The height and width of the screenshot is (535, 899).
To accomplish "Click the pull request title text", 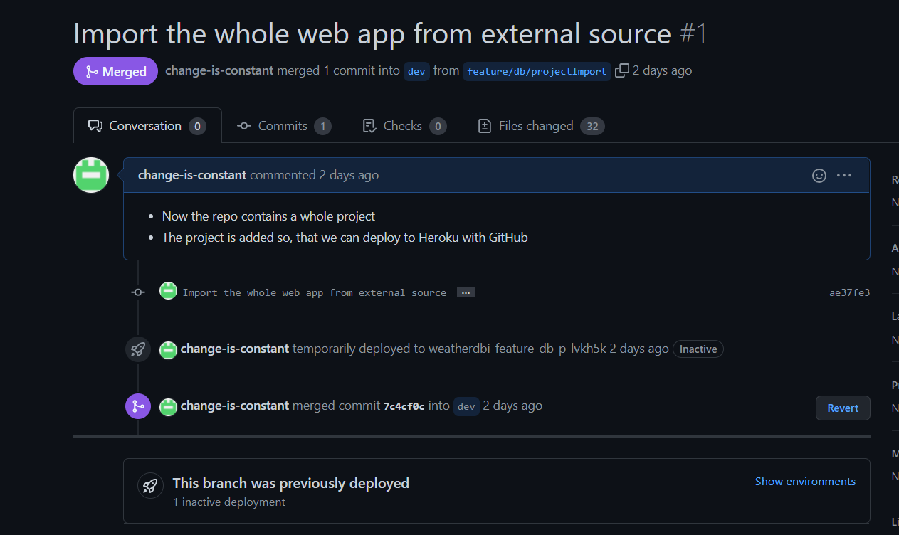I will click(372, 33).
